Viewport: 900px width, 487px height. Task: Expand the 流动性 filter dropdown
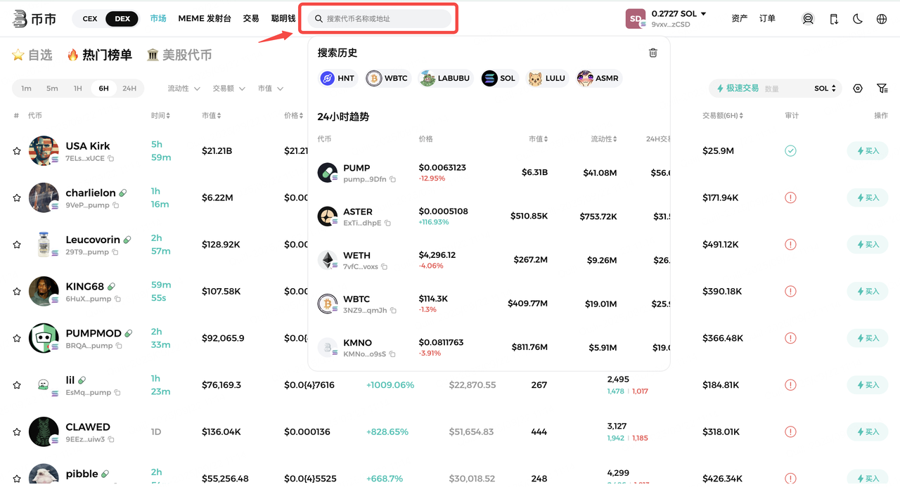pyautogui.click(x=184, y=89)
